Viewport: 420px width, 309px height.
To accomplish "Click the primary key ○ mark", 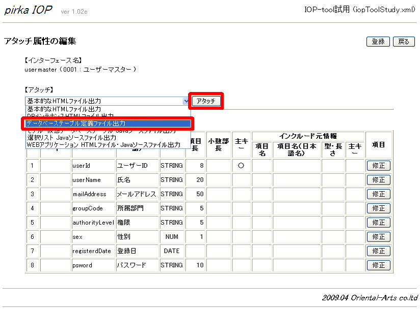I will [x=242, y=165].
